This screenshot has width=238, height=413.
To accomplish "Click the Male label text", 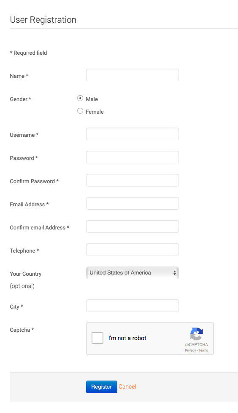I will pyautogui.click(x=92, y=99).
